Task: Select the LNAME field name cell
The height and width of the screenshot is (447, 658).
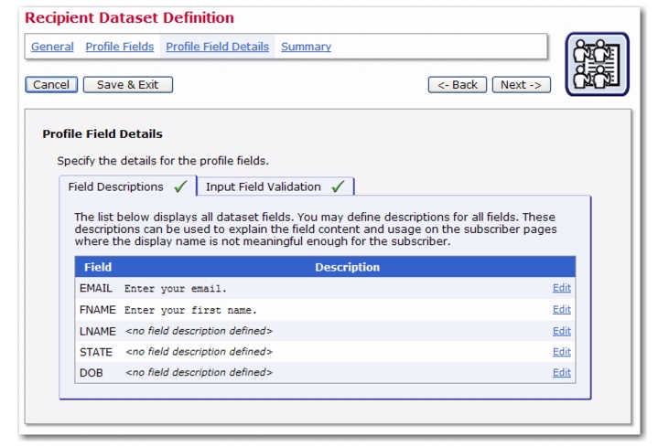Action: [97, 331]
